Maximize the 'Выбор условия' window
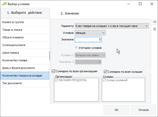158x117 pixels. click(x=140, y=4)
